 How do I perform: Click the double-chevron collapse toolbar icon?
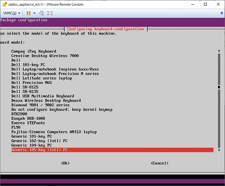(x=222, y=13)
